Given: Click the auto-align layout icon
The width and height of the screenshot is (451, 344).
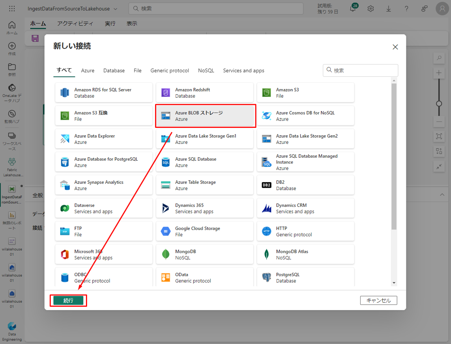Looking at the screenshot, I should tap(439, 151).
